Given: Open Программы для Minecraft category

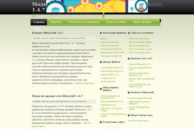Looking at the screenshot, I should pyautogui.click(x=112, y=53).
